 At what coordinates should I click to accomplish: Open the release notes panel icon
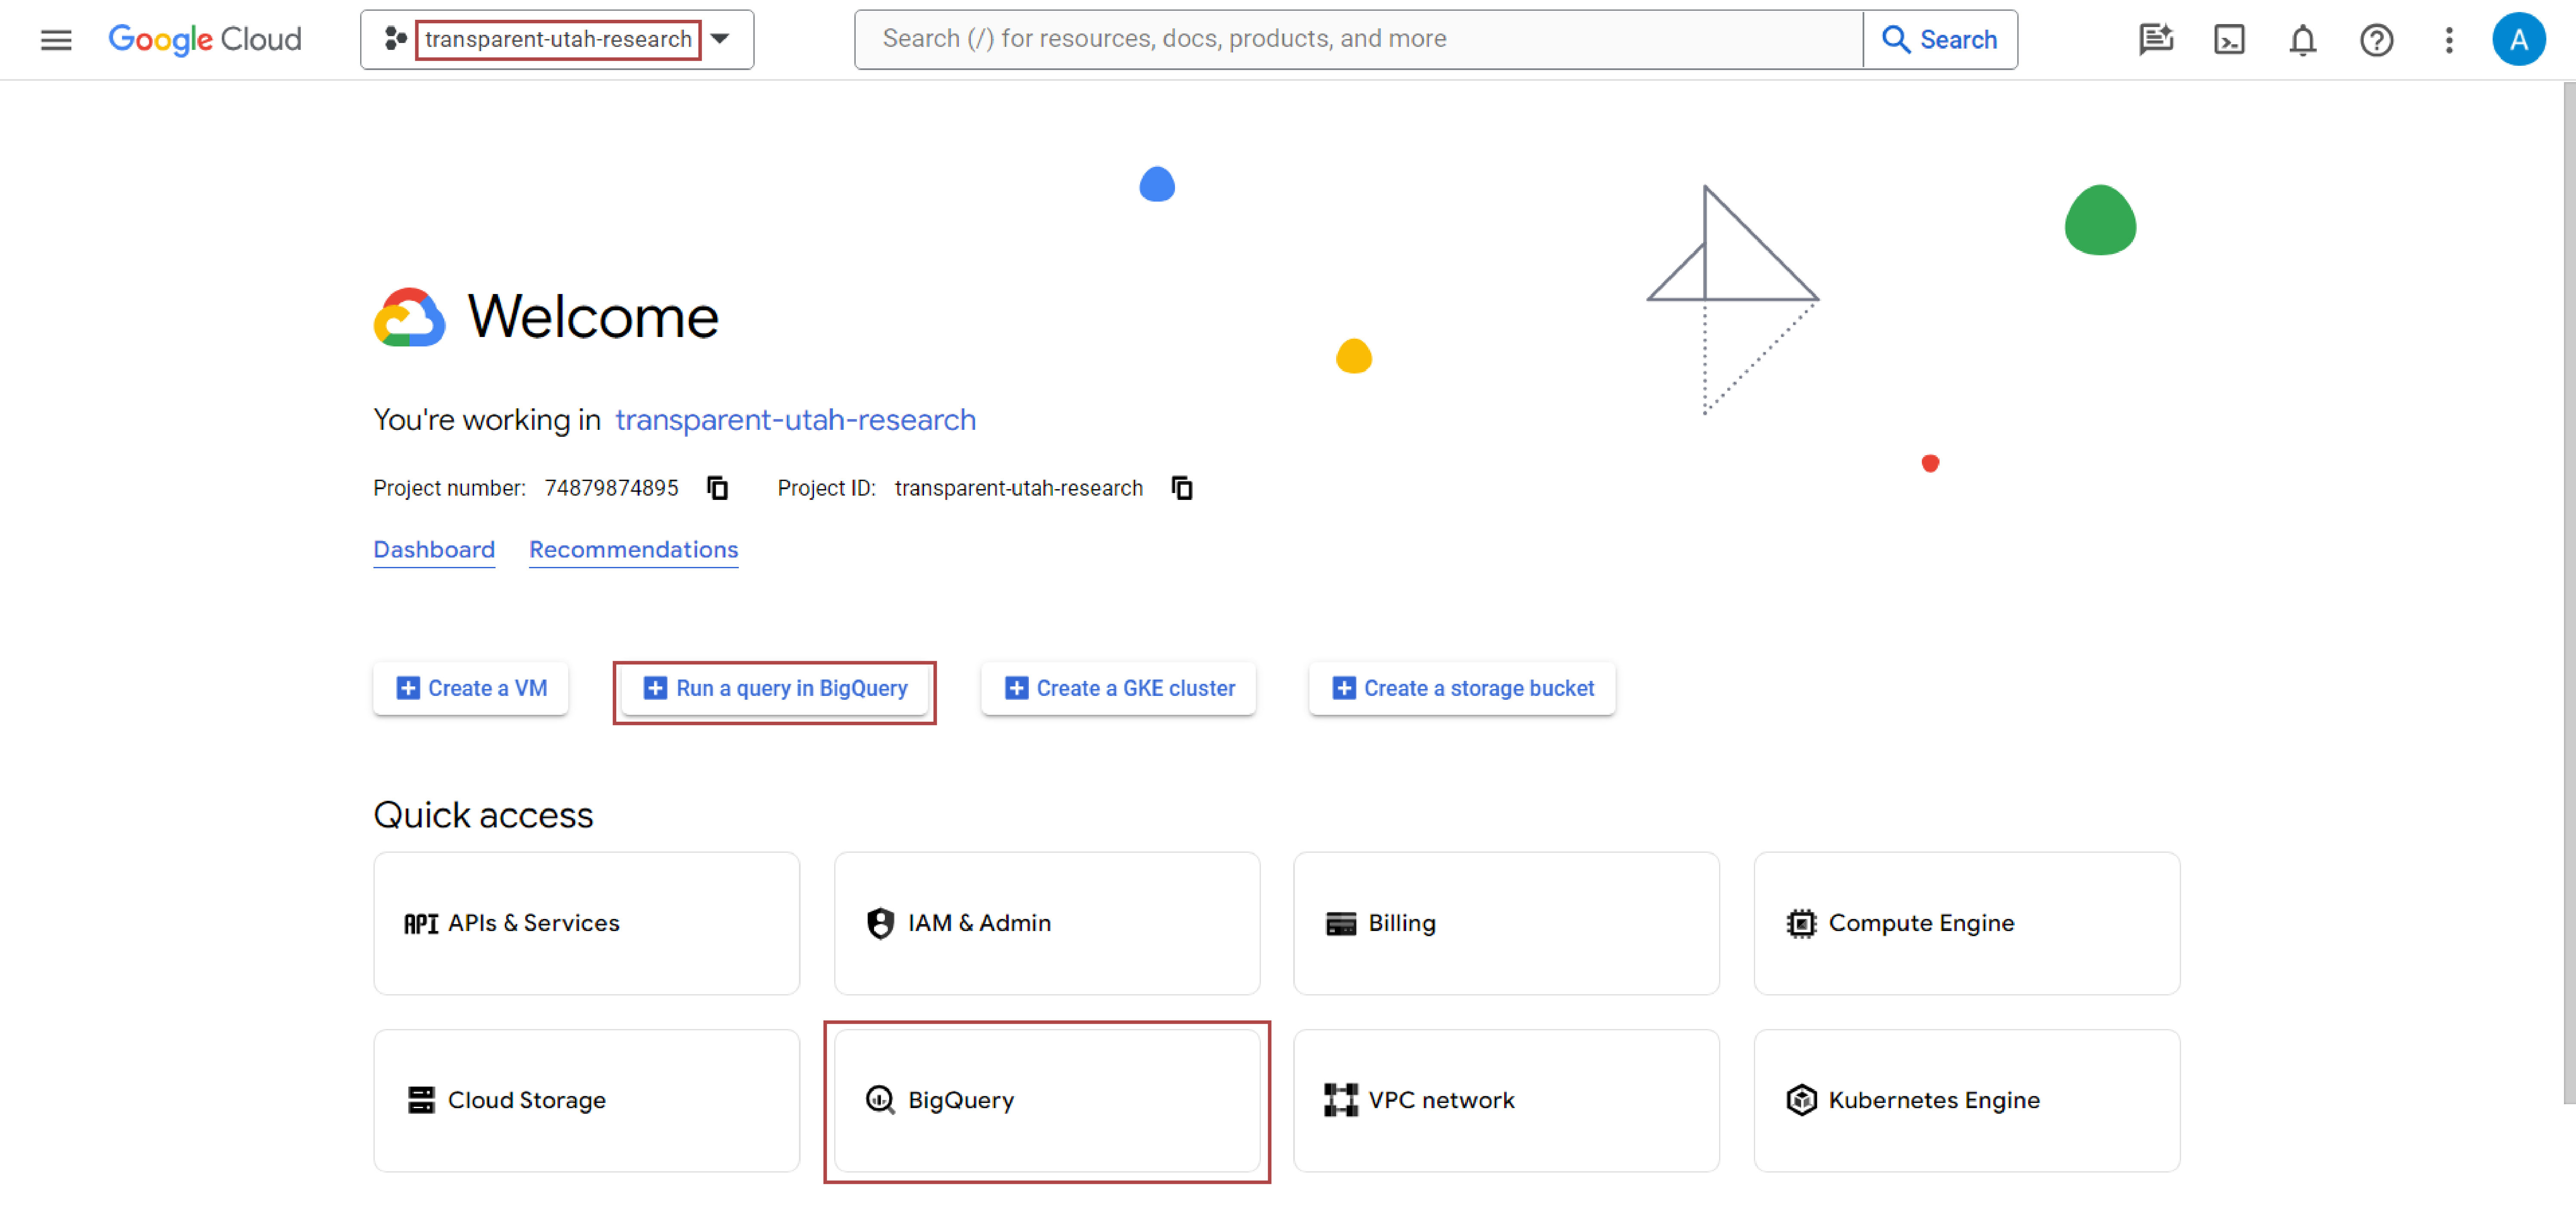tap(2156, 39)
